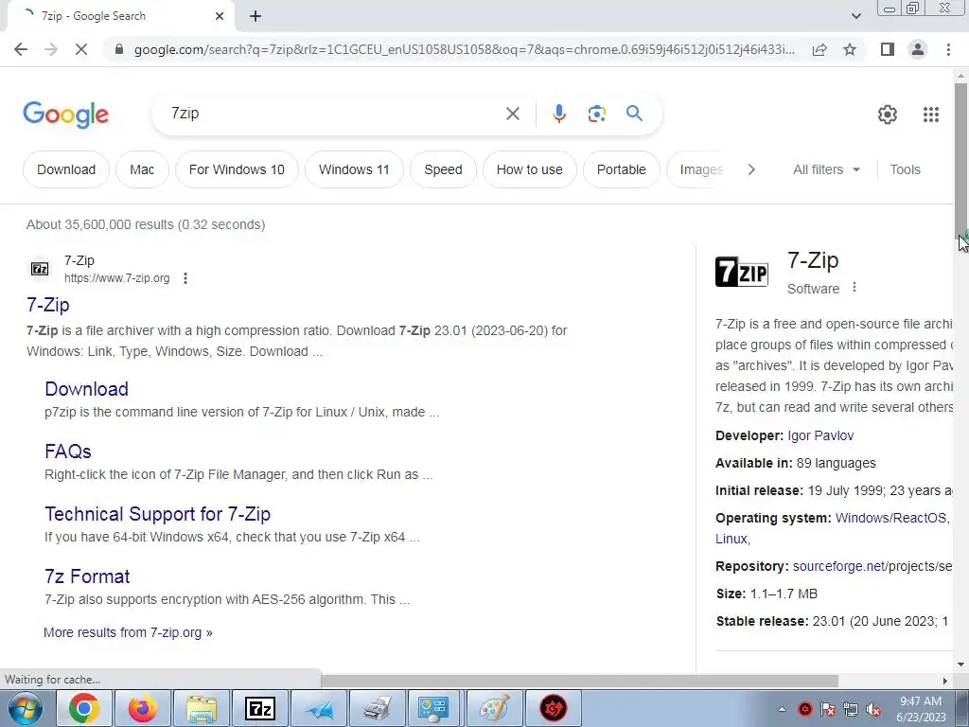
Task: Open knowledge panel Software three-dot menu
Action: (x=854, y=288)
